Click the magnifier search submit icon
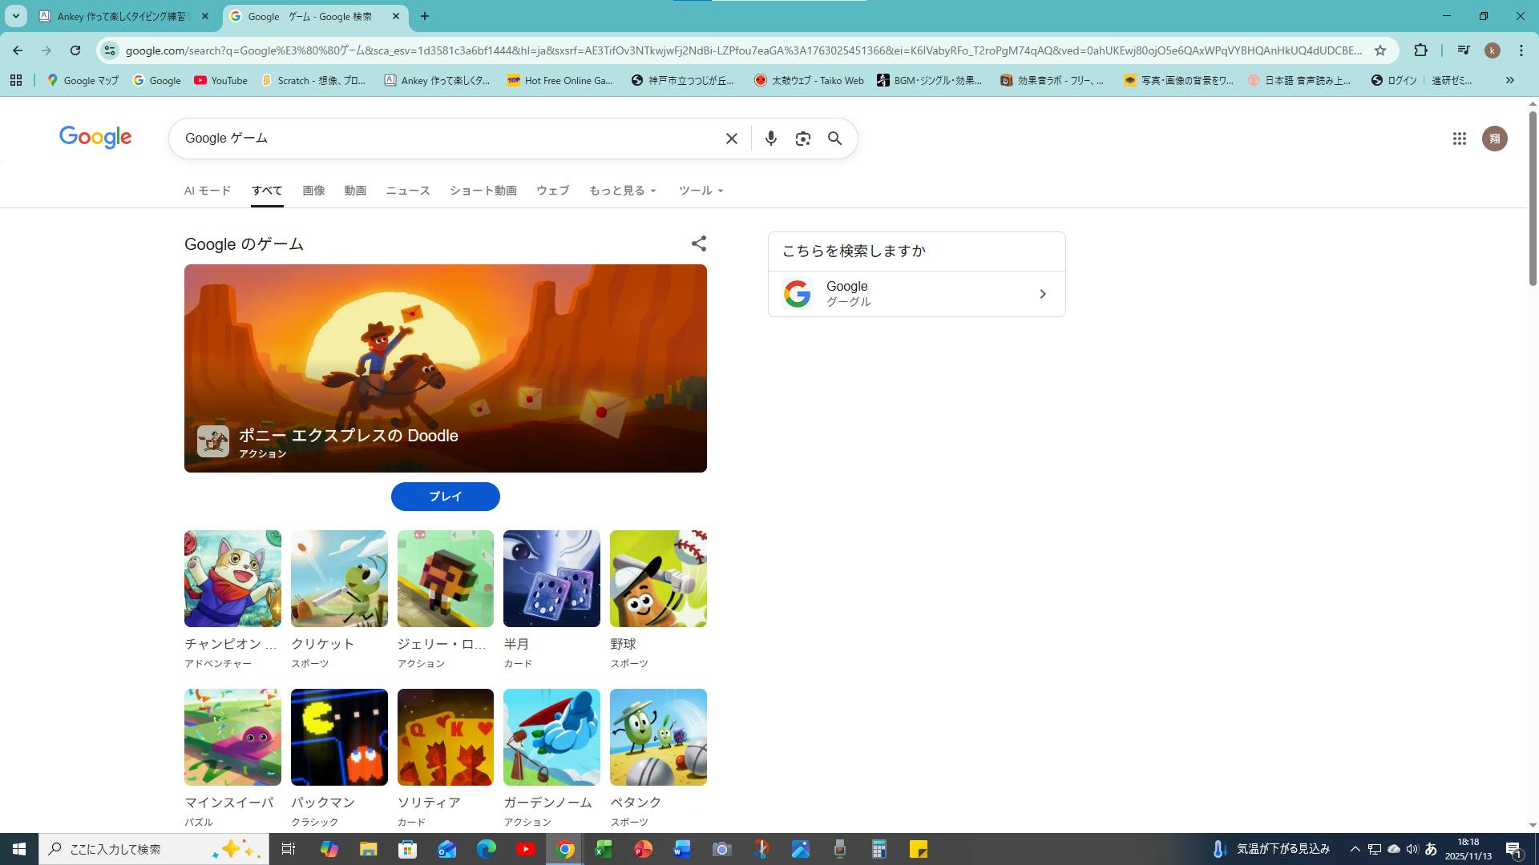Screen dimensions: 1539x865 pyautogui.click(x=834, y=139)
